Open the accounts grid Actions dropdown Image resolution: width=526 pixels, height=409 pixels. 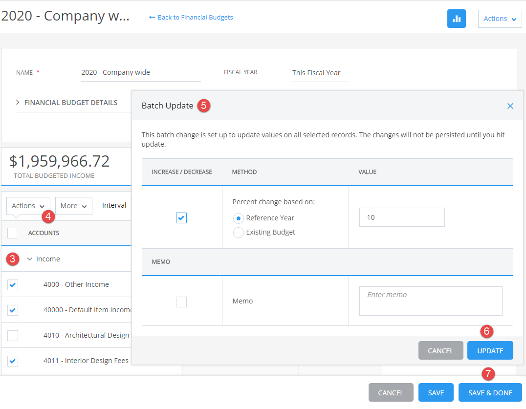(x=28, y=206)
